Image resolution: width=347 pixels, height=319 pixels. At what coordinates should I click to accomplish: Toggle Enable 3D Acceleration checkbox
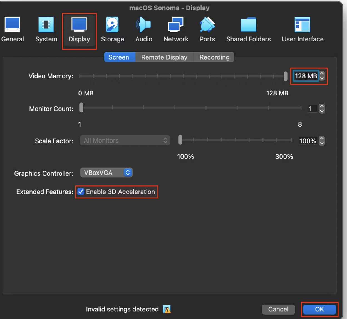pos(81,192)
